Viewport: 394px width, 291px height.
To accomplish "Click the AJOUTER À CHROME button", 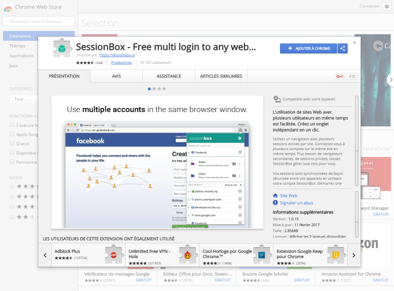I will 308,48.
